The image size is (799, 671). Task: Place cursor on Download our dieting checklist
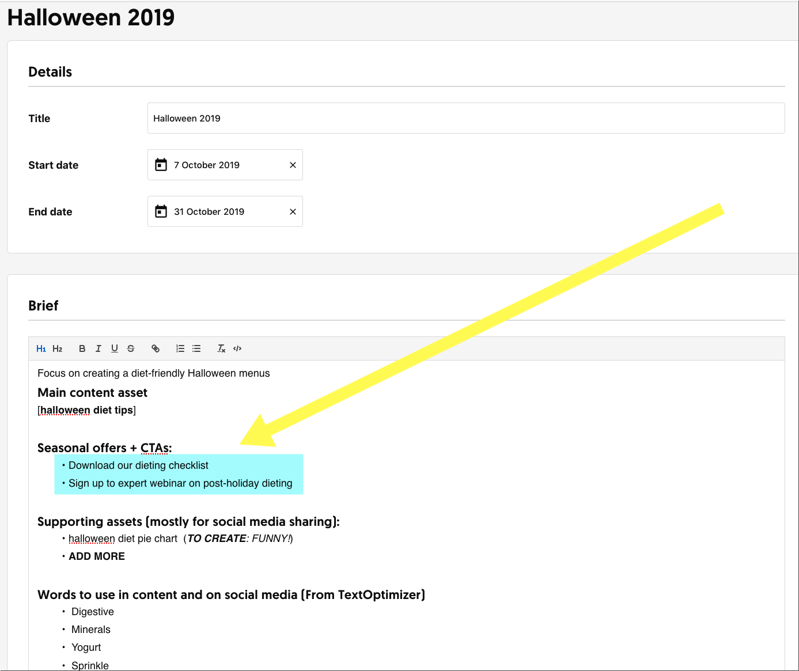138,465
